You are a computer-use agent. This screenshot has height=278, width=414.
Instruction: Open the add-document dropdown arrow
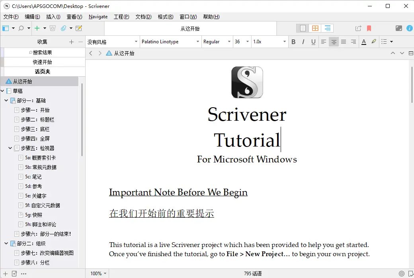[45, 28]
